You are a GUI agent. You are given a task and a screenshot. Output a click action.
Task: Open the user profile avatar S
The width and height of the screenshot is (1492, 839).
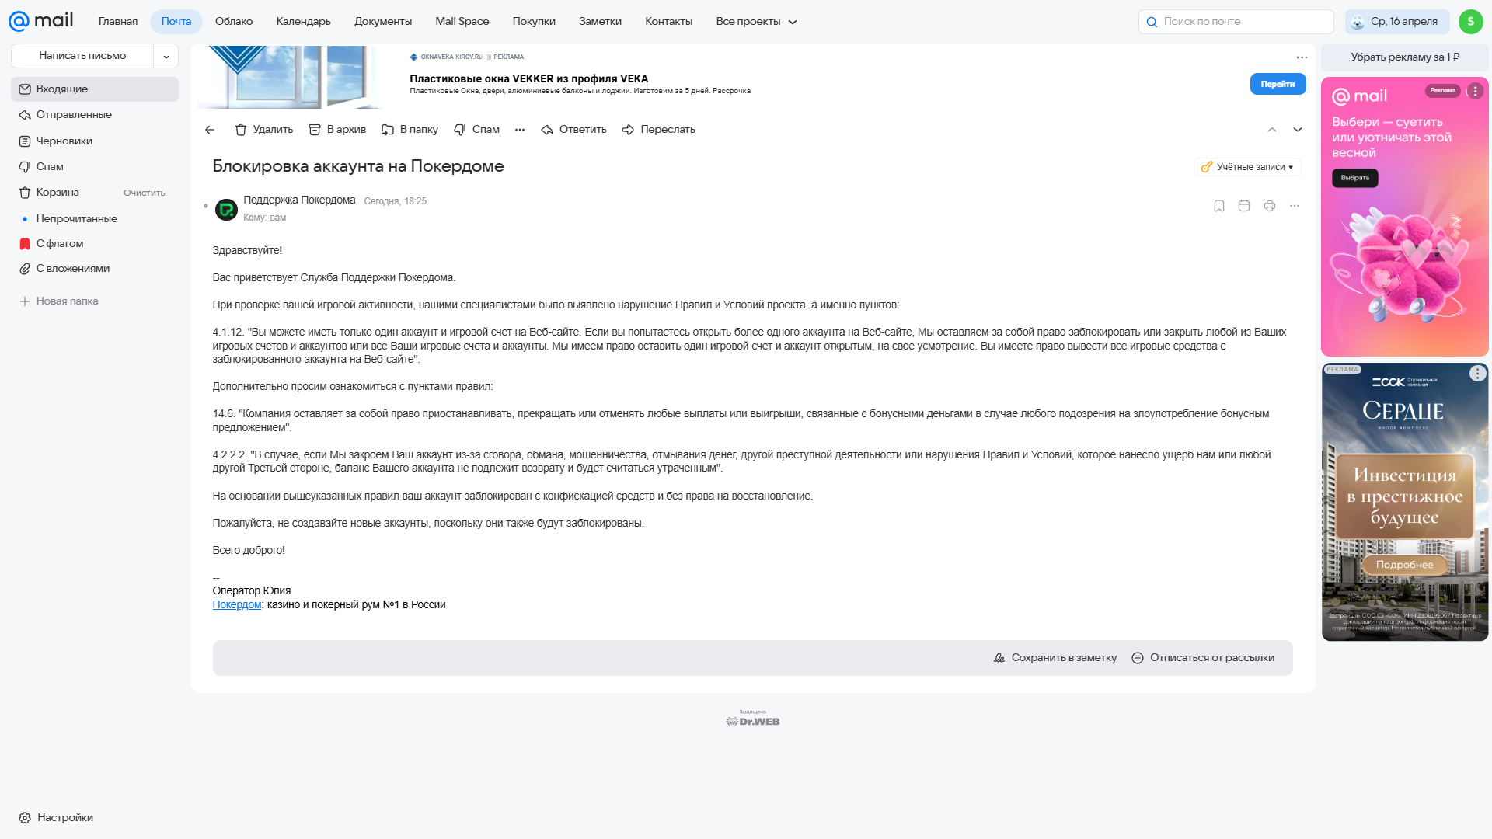coord(1470,22)
